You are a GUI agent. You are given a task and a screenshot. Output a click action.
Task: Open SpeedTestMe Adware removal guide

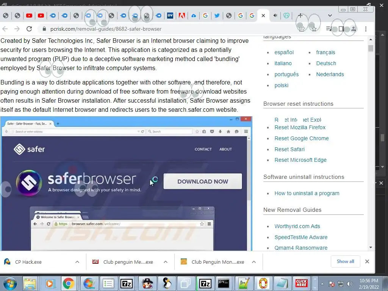[300, 237]
